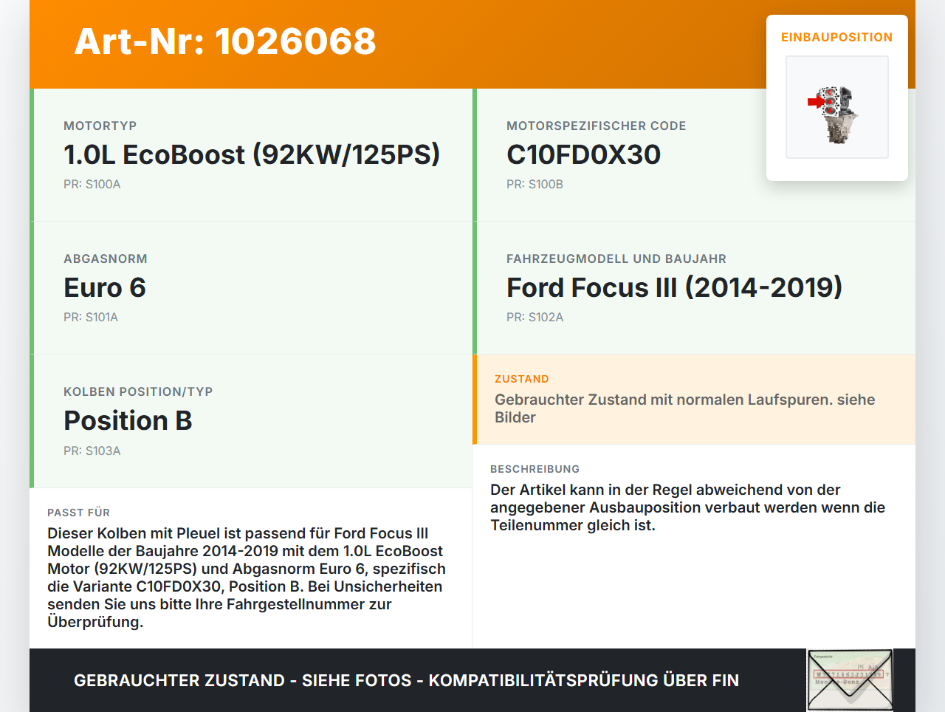Click the Gebrauchter Zustand mit normalen Laufspuren text

pos(685,408)
